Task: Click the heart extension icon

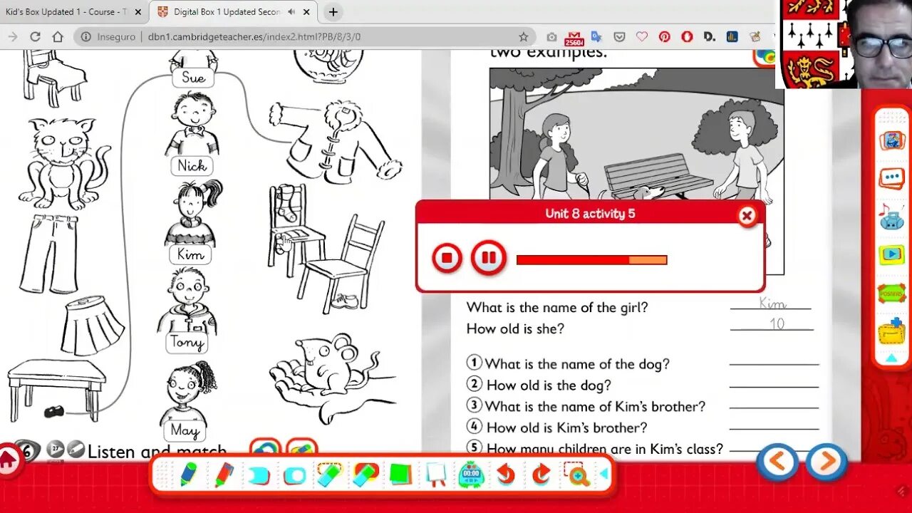Action: 642,36
